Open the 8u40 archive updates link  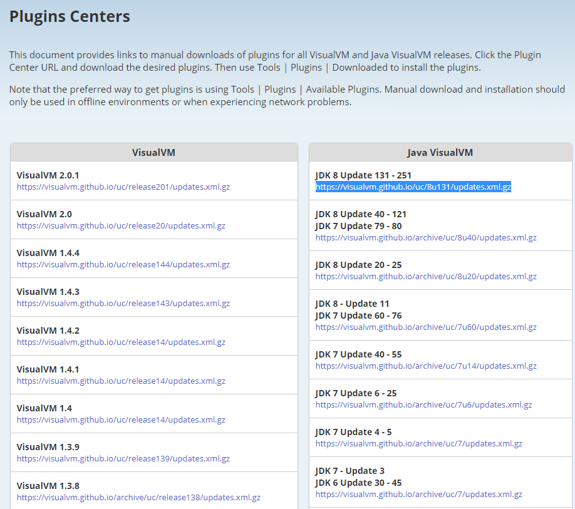coord(426,238)
